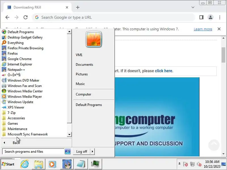Open Windows Media Player from the taskbar
Image resolution: width=227 pixels, height=170 pixels.
52,164
